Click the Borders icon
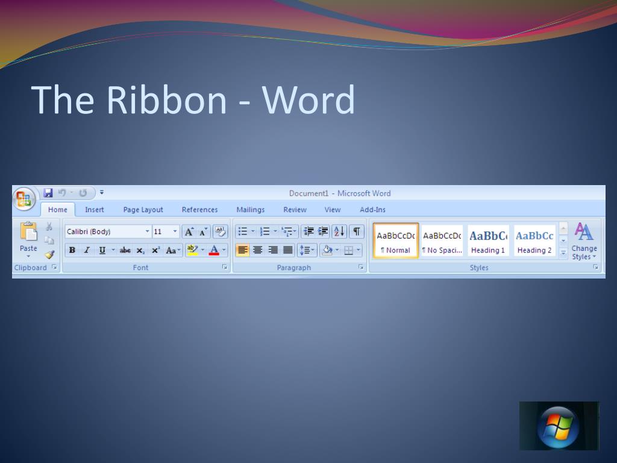 tap(348, 250)
